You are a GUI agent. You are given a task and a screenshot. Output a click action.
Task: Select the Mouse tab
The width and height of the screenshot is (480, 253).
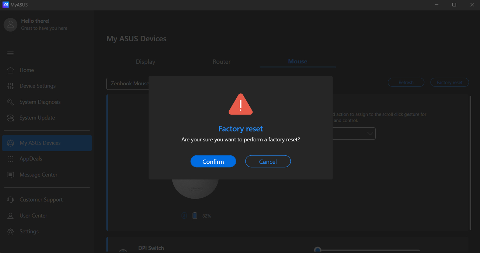298,61
